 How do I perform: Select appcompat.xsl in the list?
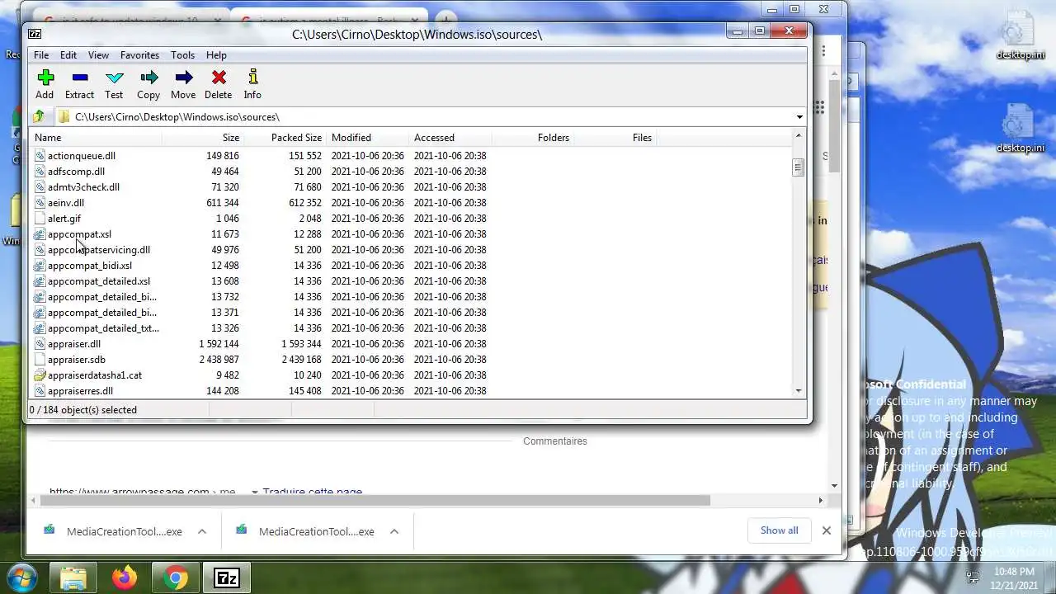(79, 234)
